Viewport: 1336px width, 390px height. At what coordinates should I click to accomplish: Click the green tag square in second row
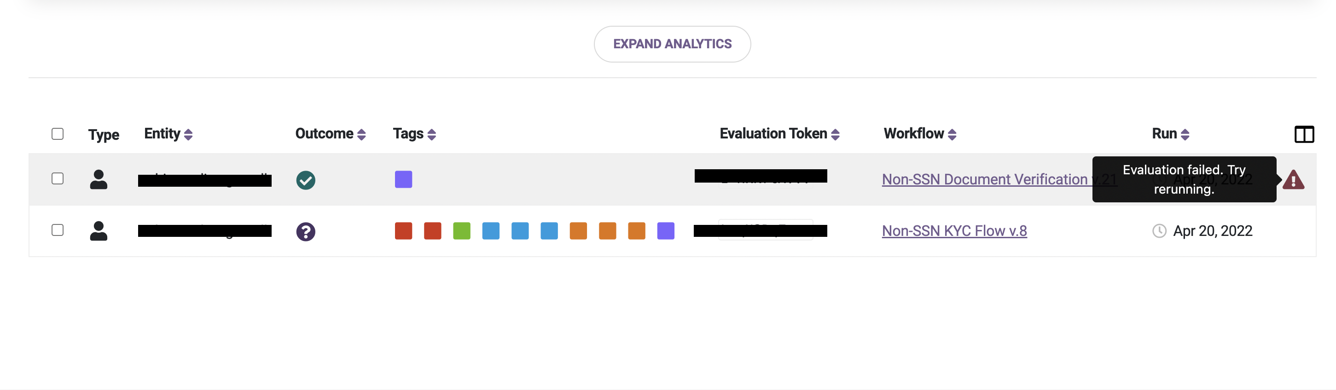[461, 231]
